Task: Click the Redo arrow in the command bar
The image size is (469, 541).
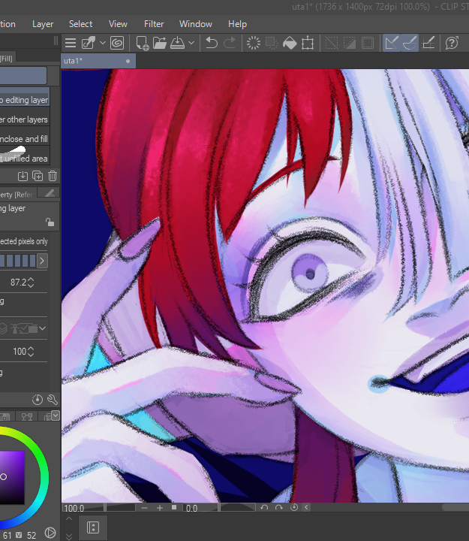Action: click(x=230, y=43)
